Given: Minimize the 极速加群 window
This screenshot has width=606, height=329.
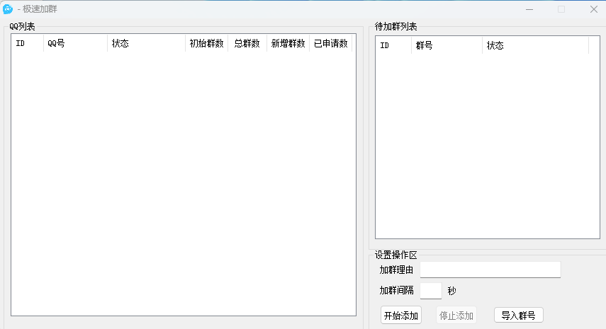Looking at the screenshot, I should pyautogui.click(x=529, y=9).
